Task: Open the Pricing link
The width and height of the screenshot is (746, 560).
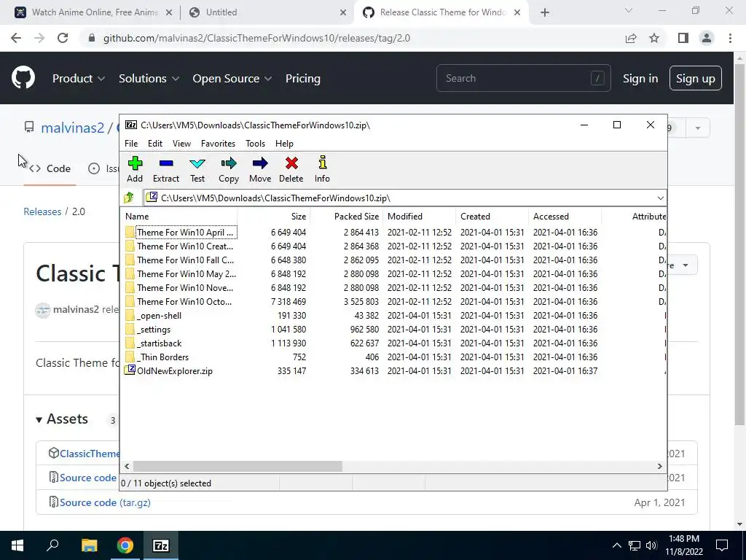Action: click(x=302, y=78)
